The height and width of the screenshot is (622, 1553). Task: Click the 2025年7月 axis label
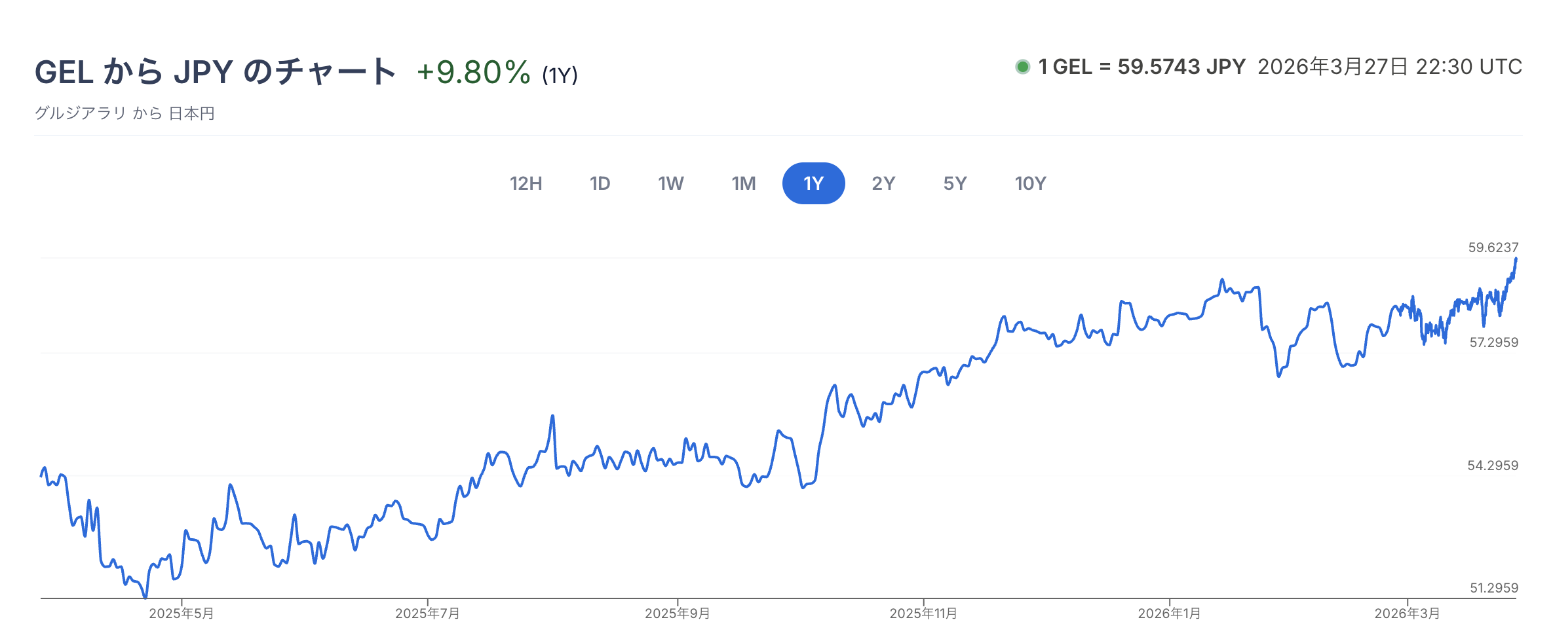[x=427, y=613]
